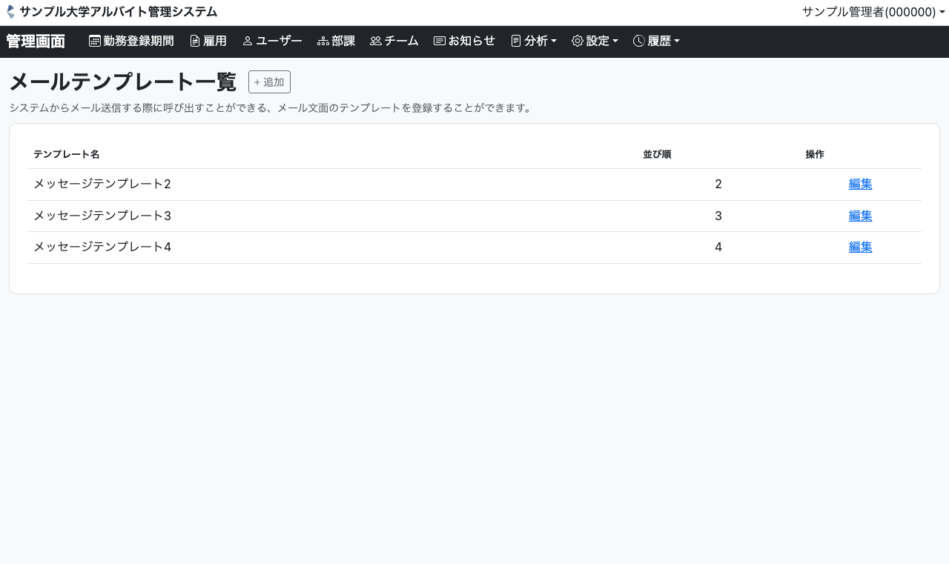Screen dimensions: 949x564
Task: Open 編集 link for メッセージテンプレート3
Action: [860, 216]
